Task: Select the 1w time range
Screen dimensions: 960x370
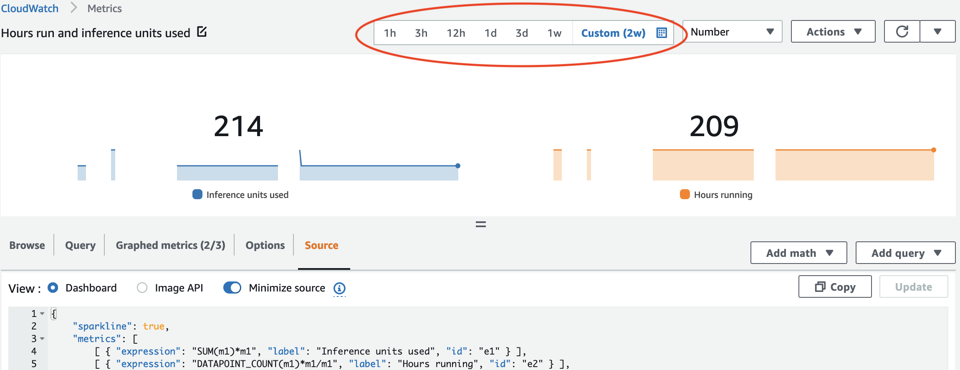Action: 554,33
